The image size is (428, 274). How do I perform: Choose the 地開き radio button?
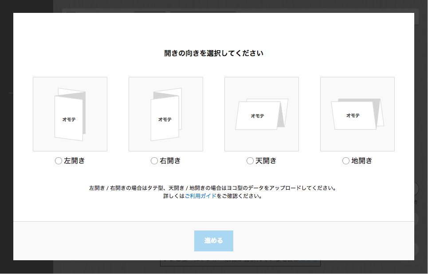(346, 161)
